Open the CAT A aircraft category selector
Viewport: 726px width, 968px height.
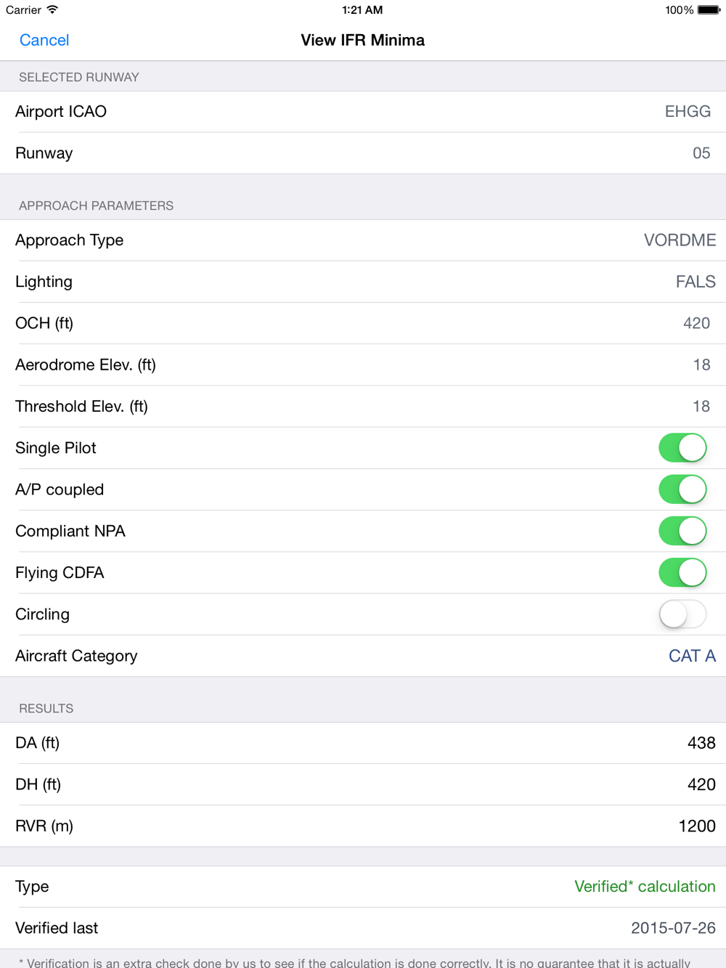tap(692, 656)
